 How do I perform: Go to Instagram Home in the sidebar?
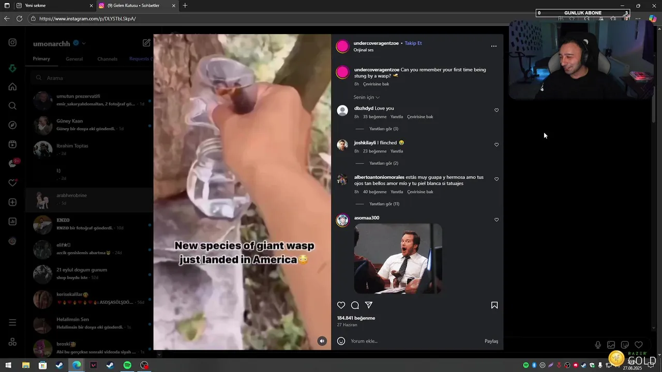[x=12, y=87]
